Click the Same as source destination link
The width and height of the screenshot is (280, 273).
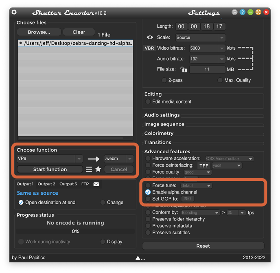click(37, 193)
